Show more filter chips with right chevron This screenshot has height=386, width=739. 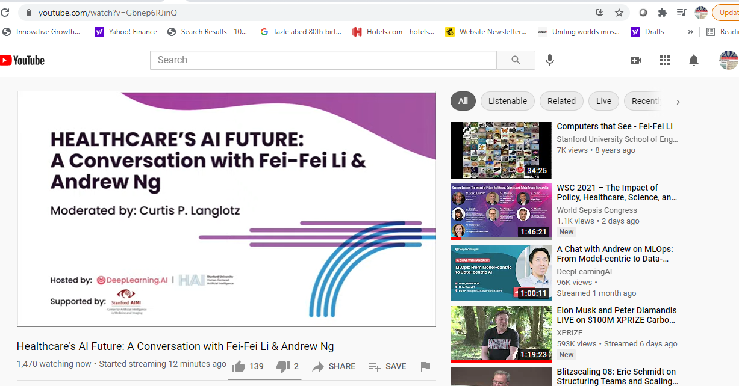point(678,102)
